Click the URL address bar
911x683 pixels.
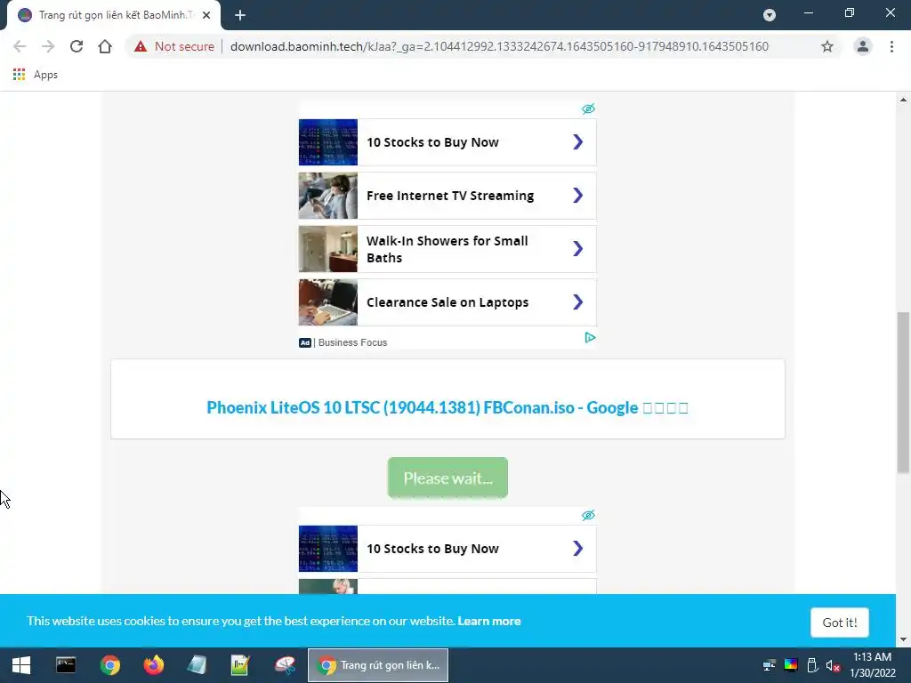pyautogui.click(x=499, y=46)
